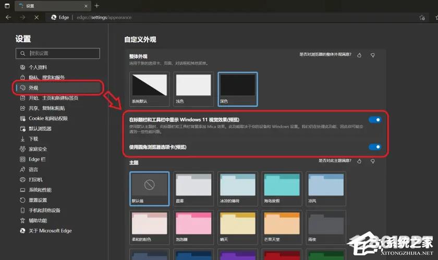This screenshot has width=438, height=260.
Task: Select the purple theme in bottom row
Action: (238, 254)
